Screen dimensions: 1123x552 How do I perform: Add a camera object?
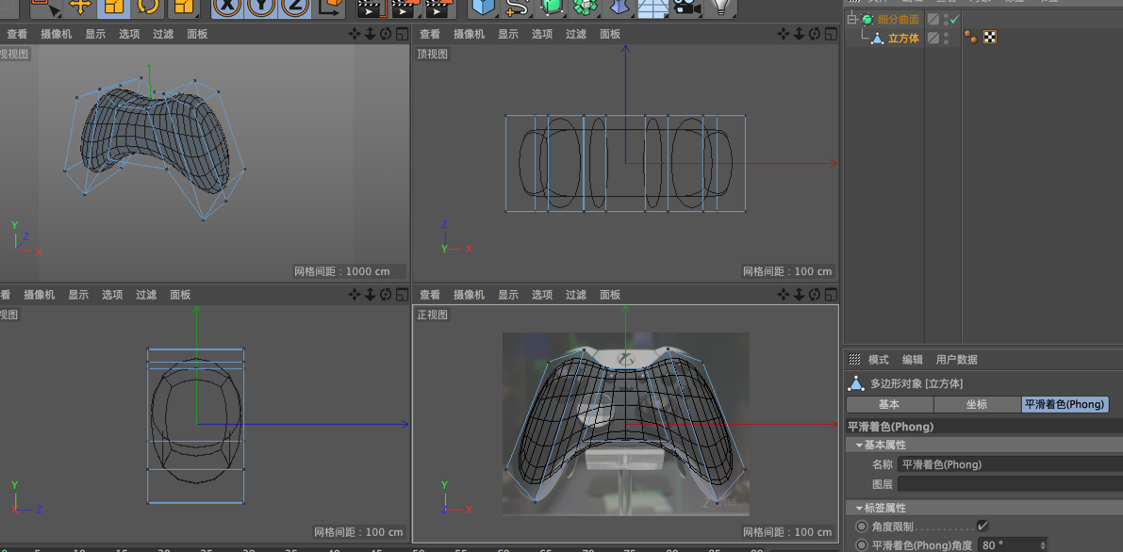(x=686, y=7)
